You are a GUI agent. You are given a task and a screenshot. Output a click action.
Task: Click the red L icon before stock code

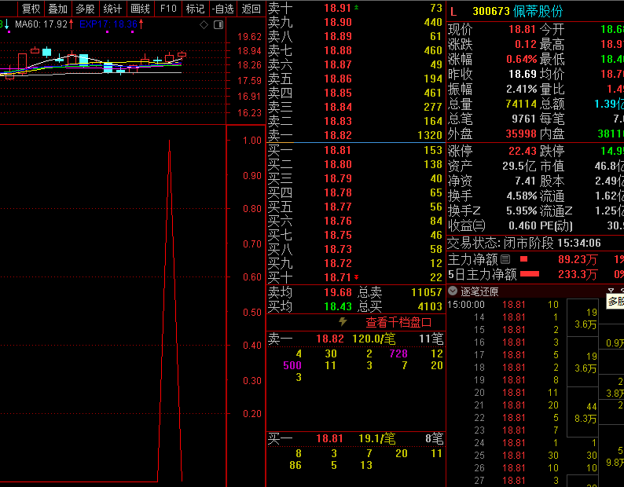(x=453, y=11)
